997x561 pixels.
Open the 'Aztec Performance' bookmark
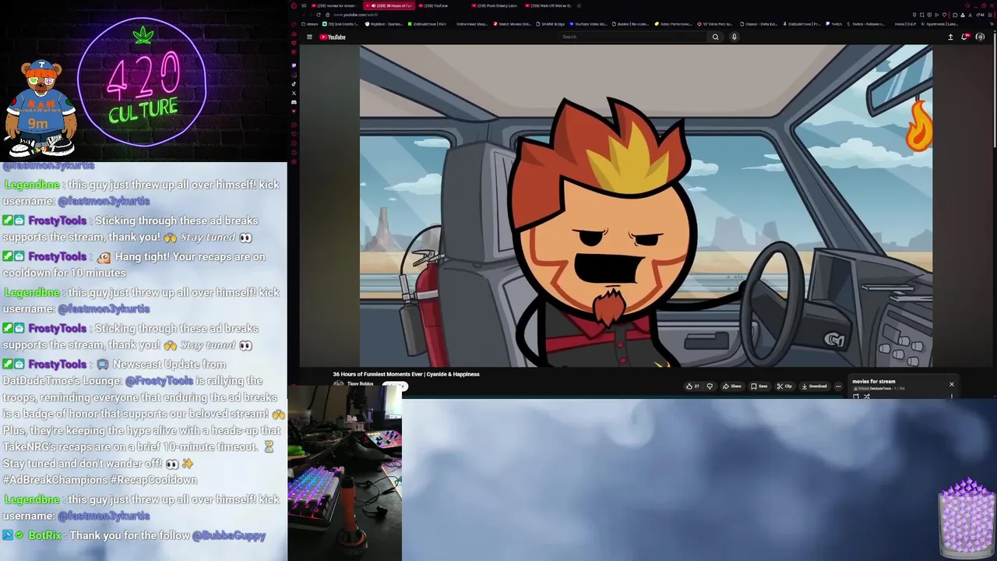[x=673, y=24]
